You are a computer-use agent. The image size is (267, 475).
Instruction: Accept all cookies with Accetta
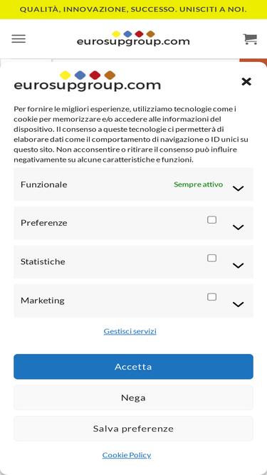point(134,367)
